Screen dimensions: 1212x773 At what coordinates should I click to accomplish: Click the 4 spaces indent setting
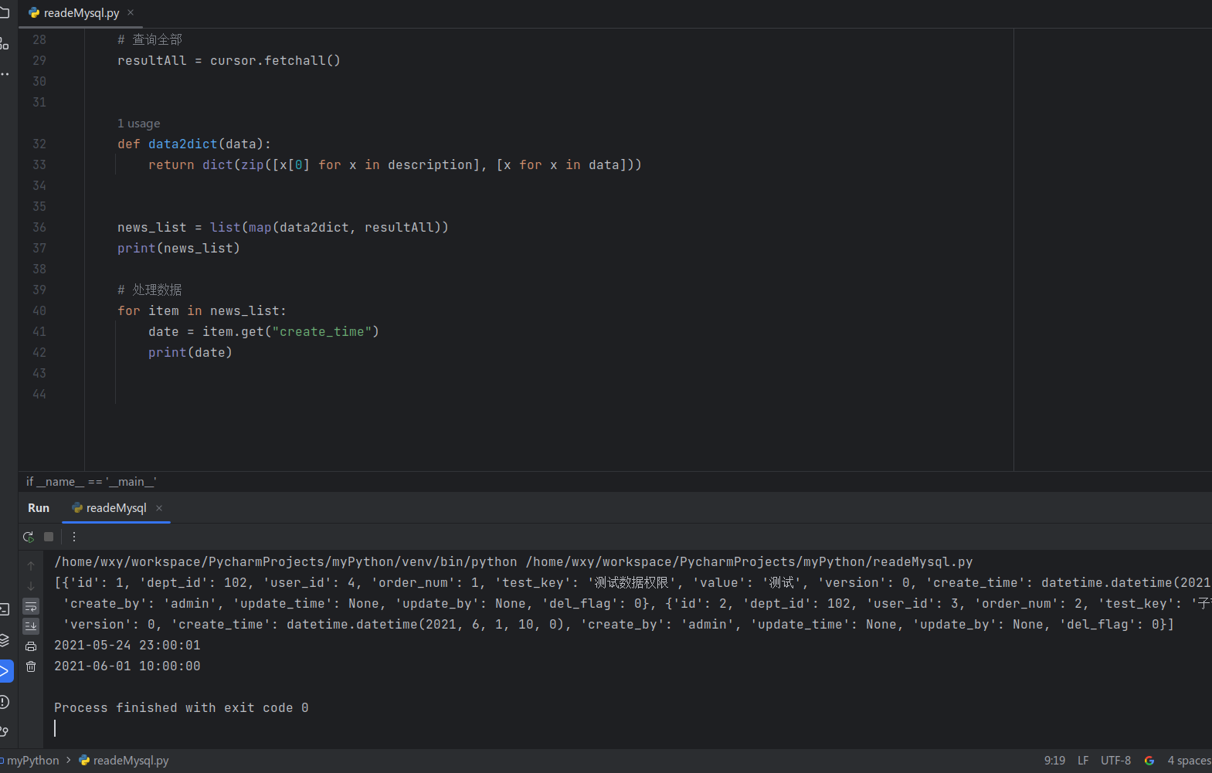click(x=1189, y=761)
